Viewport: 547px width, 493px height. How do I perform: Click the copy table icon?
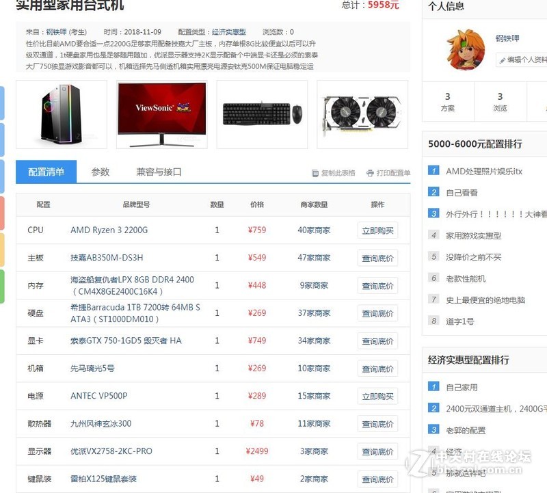point(315,173)
